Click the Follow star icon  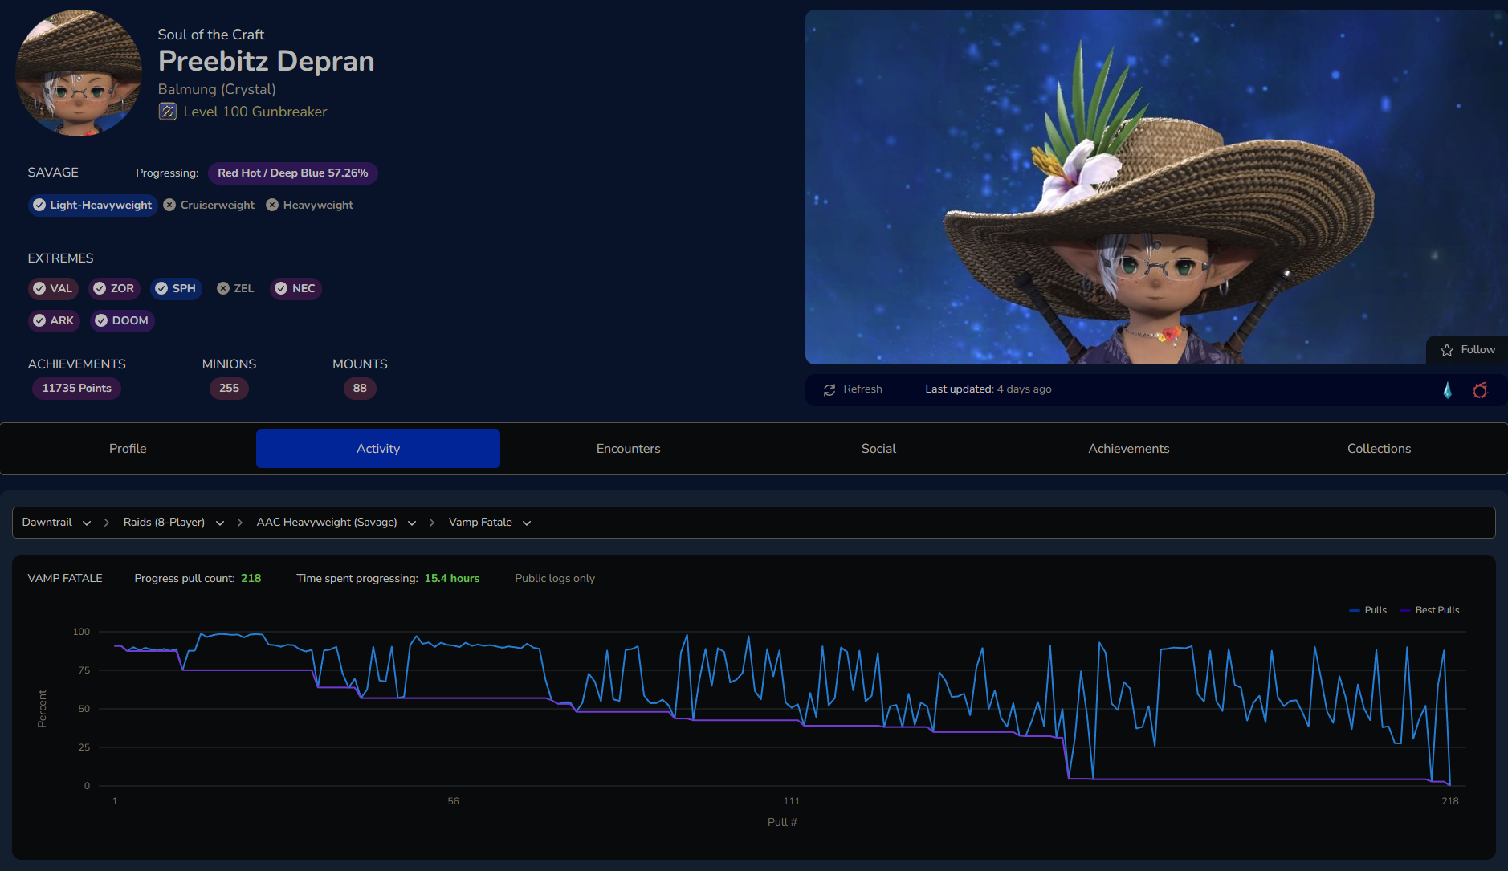pos(1447,350)
